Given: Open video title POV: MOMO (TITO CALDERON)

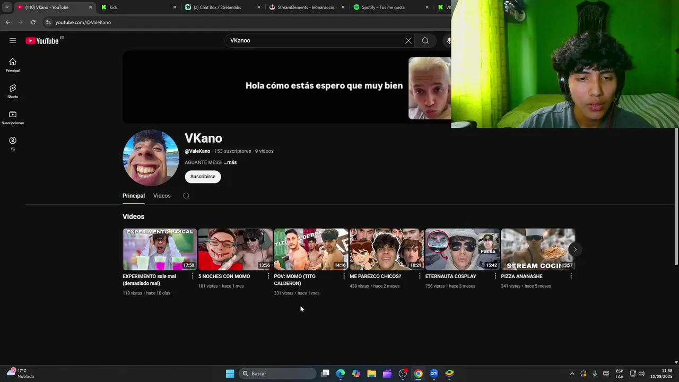Looking at the screenshot, I should (x=294, y=280).
